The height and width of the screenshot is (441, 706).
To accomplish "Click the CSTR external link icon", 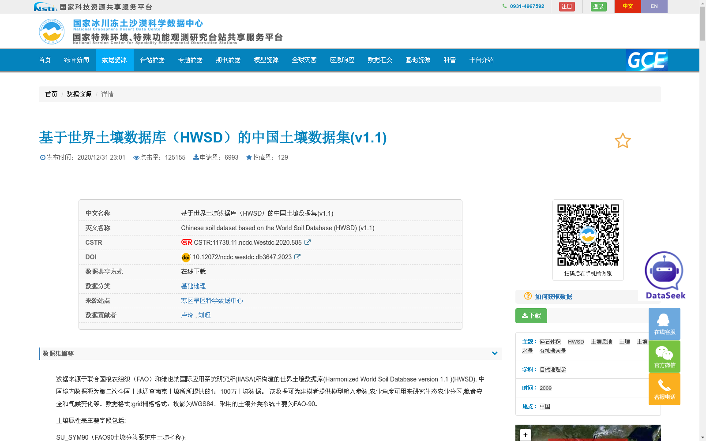I will pyautogui.click(x=308, y=242).
